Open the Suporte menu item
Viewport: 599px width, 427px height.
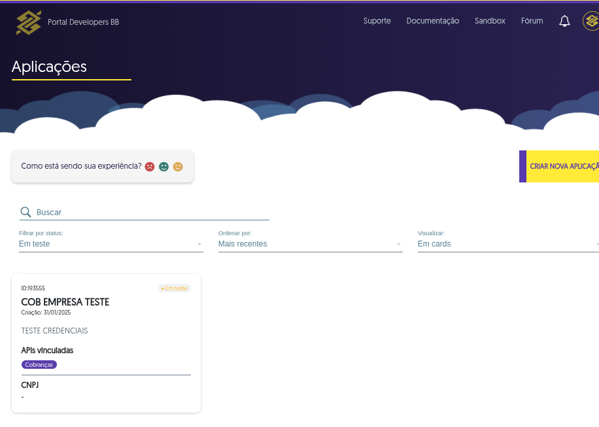coord(377,21)
